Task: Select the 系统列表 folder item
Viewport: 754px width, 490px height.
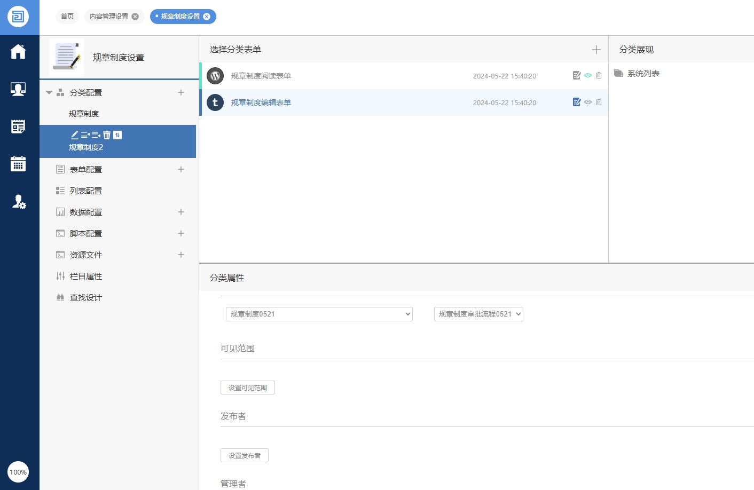Action: click(643, 74)
